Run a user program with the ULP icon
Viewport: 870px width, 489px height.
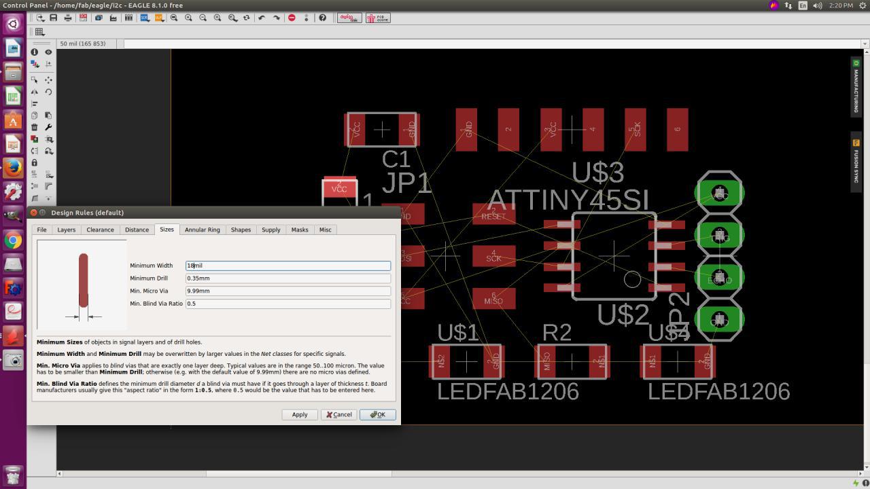click(x=160, y=18)
